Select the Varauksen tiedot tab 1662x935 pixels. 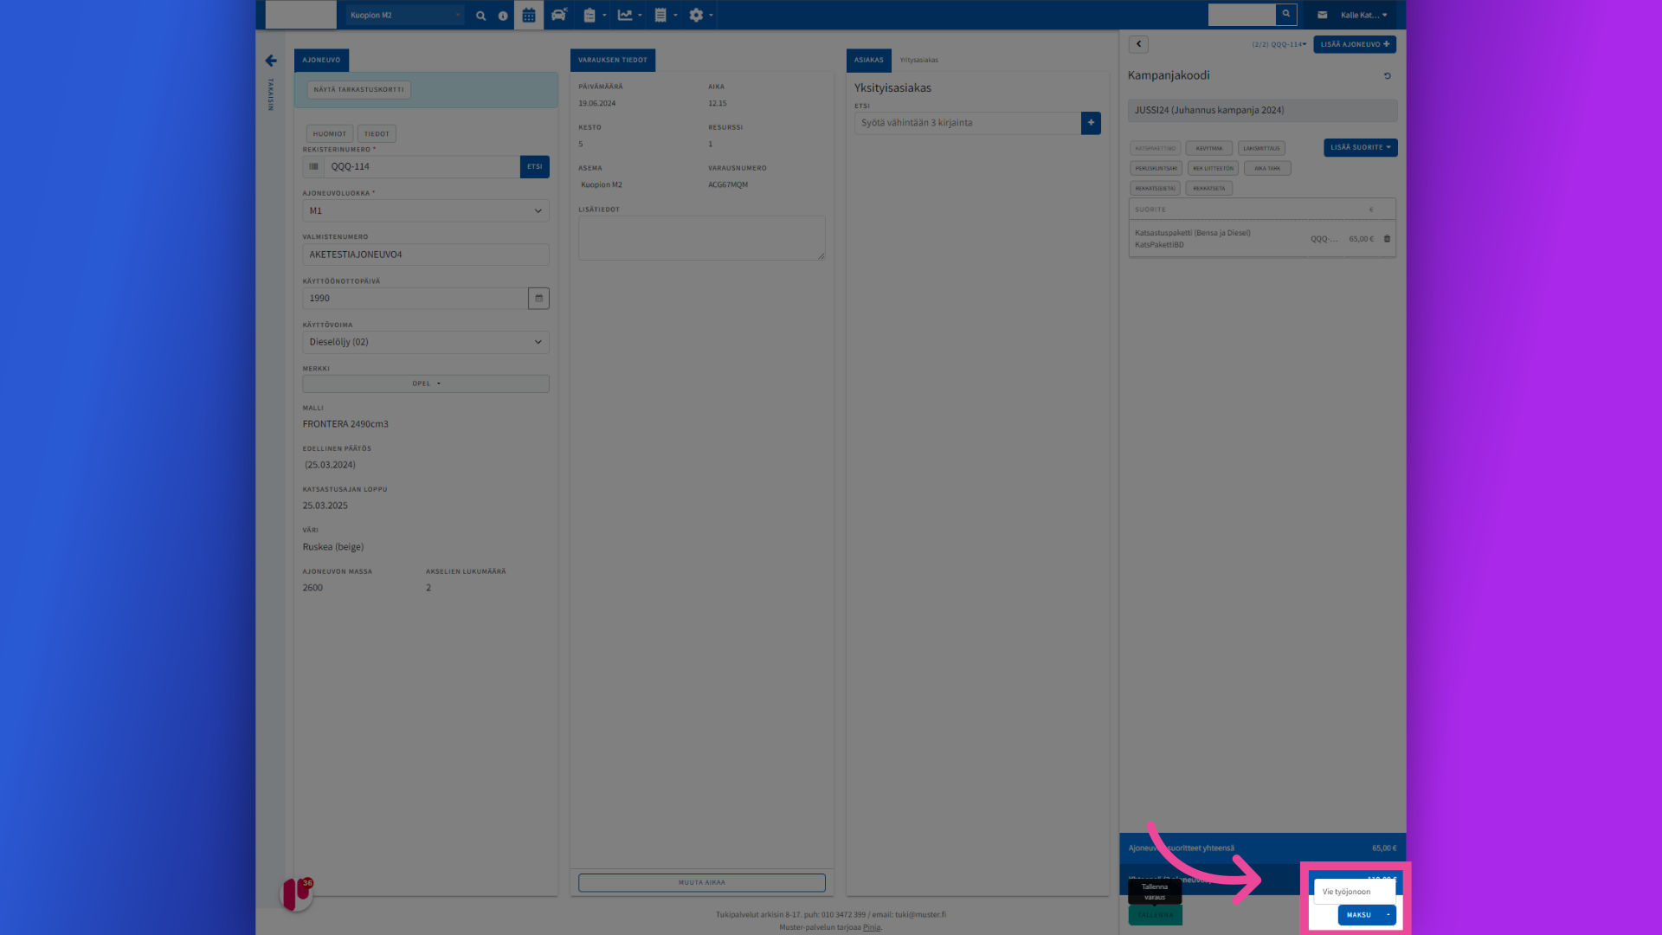click(x=613, y=60)
